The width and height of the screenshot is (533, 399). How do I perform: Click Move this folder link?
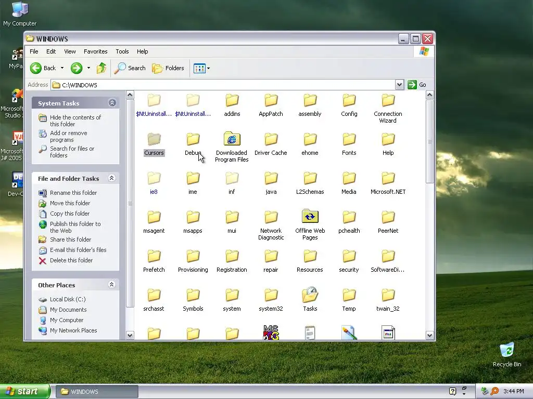[70, 203]
